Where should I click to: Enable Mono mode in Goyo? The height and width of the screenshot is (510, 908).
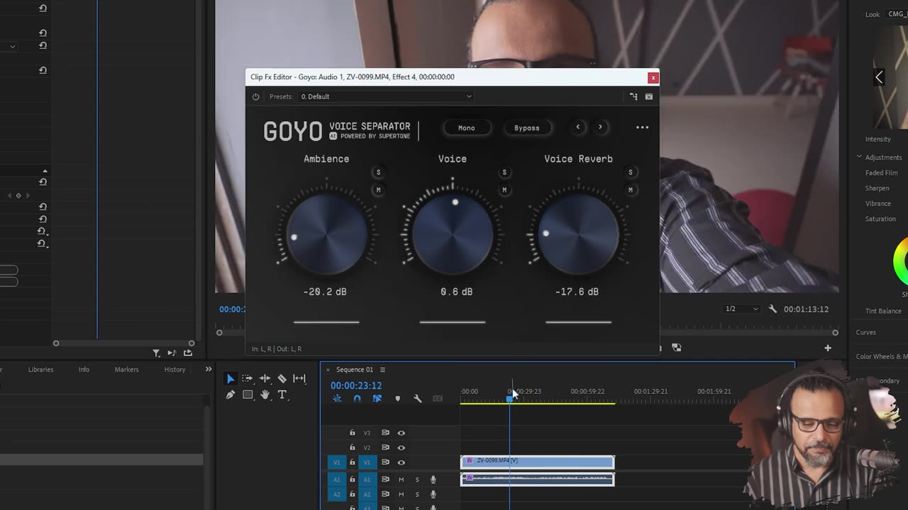(x=466, y=127)
